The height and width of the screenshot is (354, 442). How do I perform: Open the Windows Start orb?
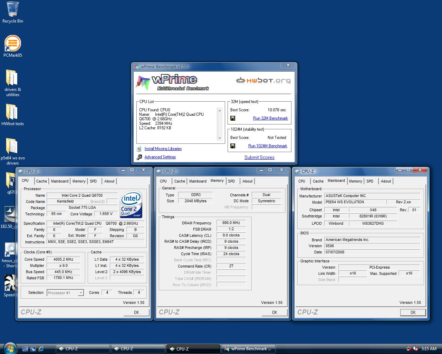pos(9,348)
